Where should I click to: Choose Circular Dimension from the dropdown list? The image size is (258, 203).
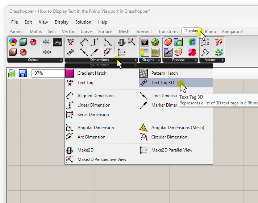(176, 137)
